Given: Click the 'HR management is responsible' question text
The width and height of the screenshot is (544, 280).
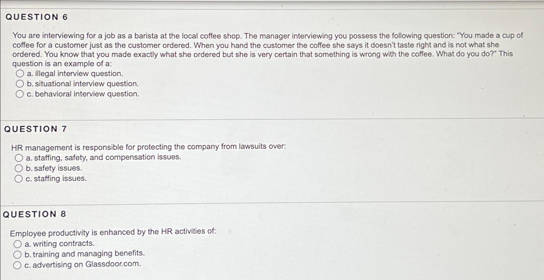Looking at the screenshot, I should (149, 147).
